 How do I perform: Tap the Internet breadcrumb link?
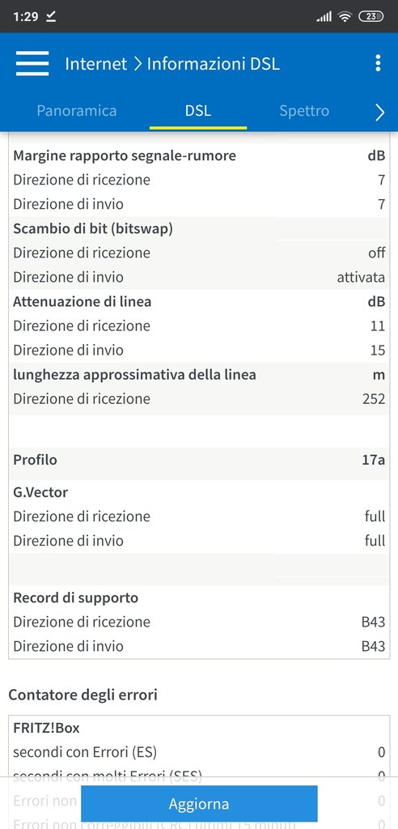96,64
